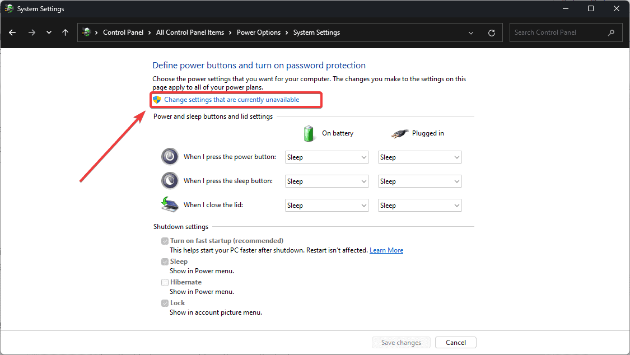The height and width of the screenshot is (355, 630).
Task: Open sleep button On battery dropdown
Action: pyautogui.click(x=326, y=181)
